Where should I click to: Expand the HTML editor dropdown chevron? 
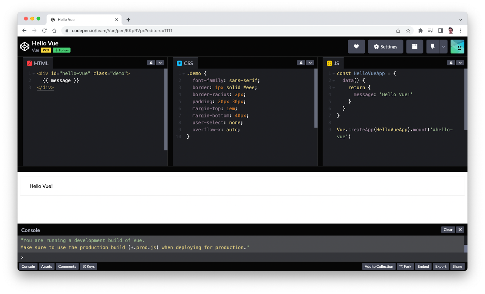pyautogui.click(x=160, y=63)
